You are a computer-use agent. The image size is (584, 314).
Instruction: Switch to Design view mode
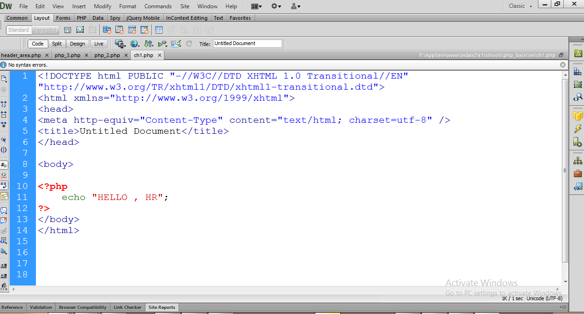(77, 44)
